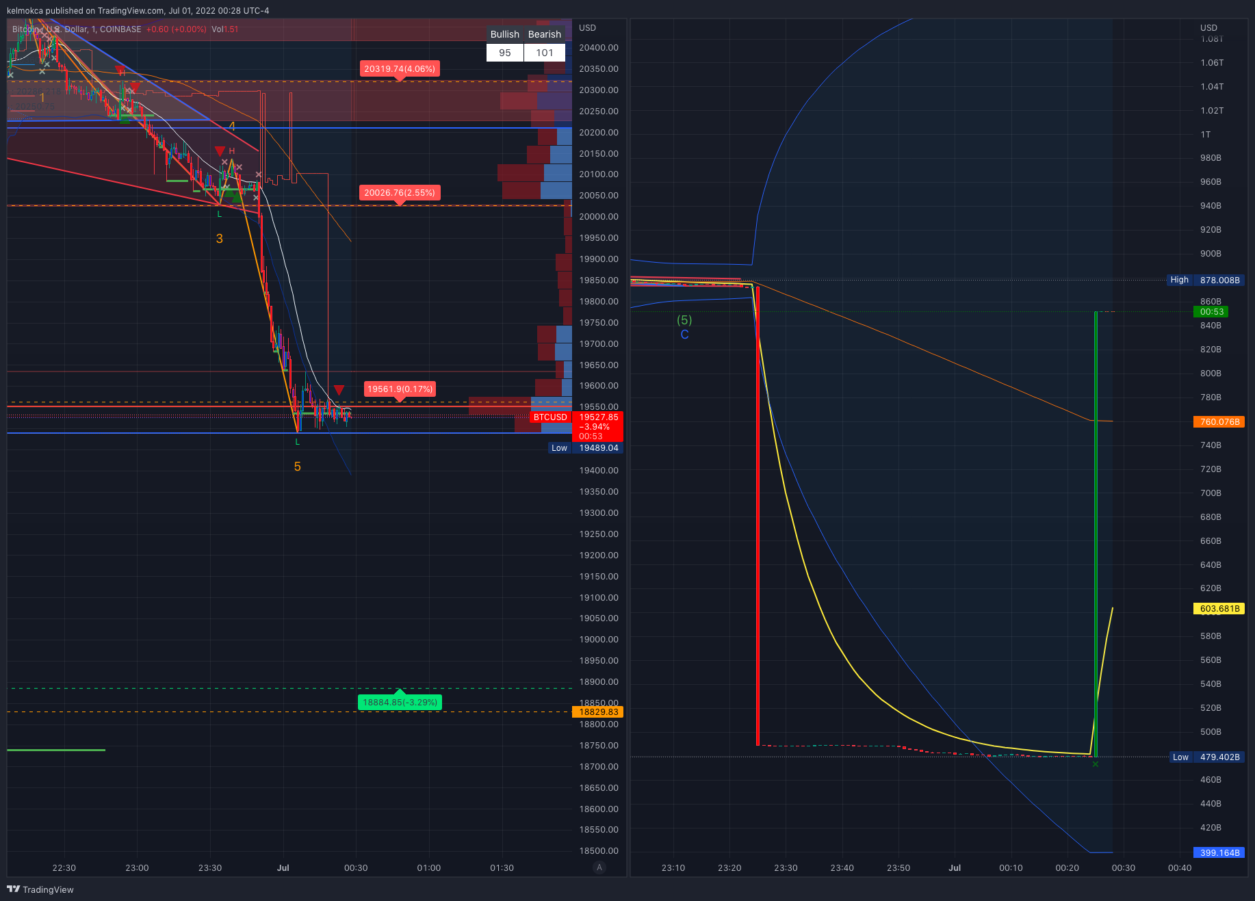Select orange wave label 5
The image size is (1255, 901).
[x=298, y=467]
